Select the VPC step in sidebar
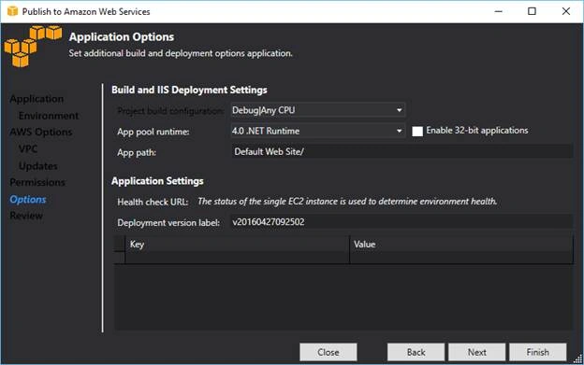Viewport: 584px width, 365px height. point(28,148)
